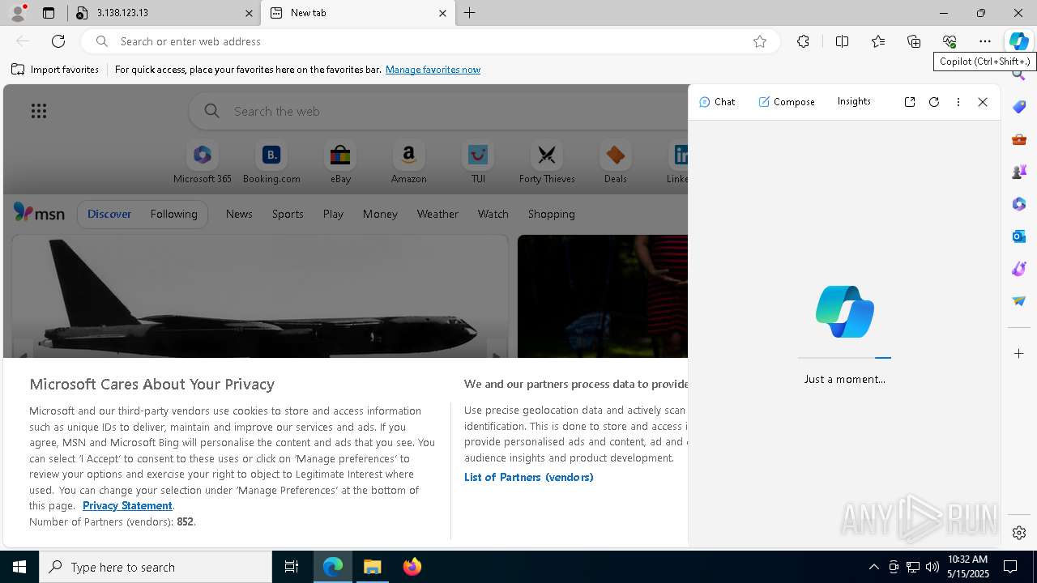Image resolution: width=1037 pixels, height=583 pixels.
Task: Open the Booking.com shortcut
Action: click(x=271, y=163)
